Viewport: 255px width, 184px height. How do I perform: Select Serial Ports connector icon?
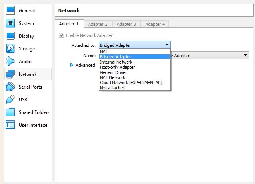10,87
